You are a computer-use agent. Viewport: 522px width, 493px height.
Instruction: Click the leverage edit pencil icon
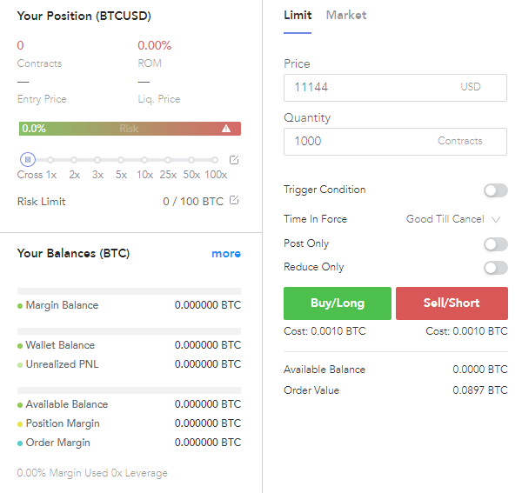(x=234, y=160)
